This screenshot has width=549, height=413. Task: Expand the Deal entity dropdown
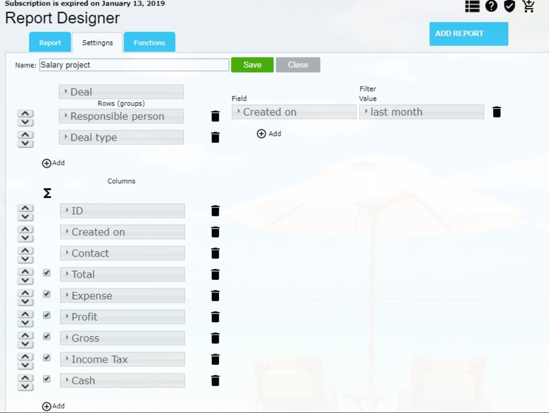click(x=121, y=92)
